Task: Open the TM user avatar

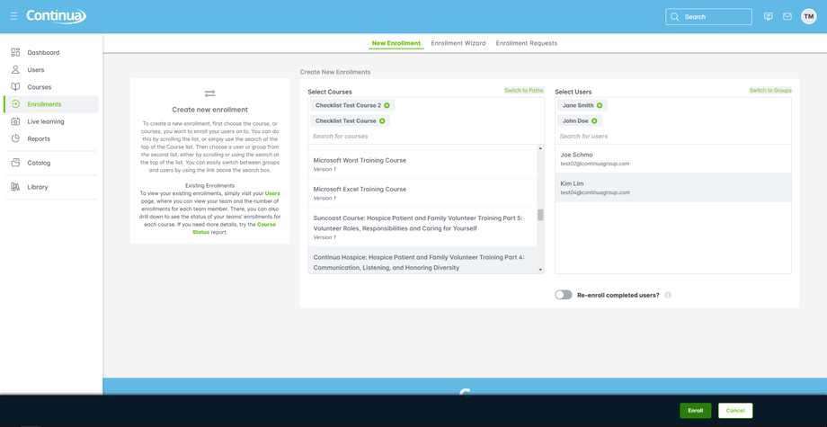Action: (808, 16)
